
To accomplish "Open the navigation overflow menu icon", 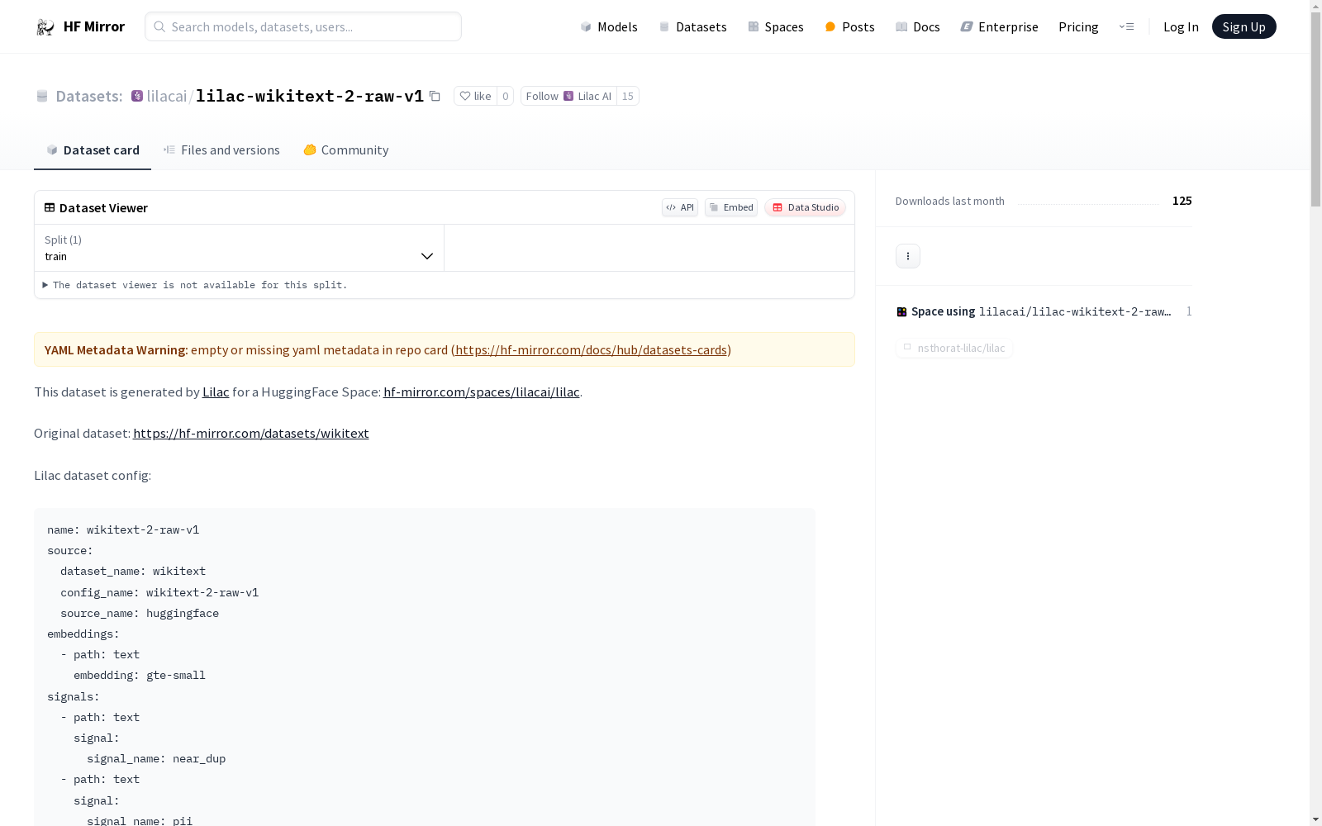I will (x=1126, y=26).
